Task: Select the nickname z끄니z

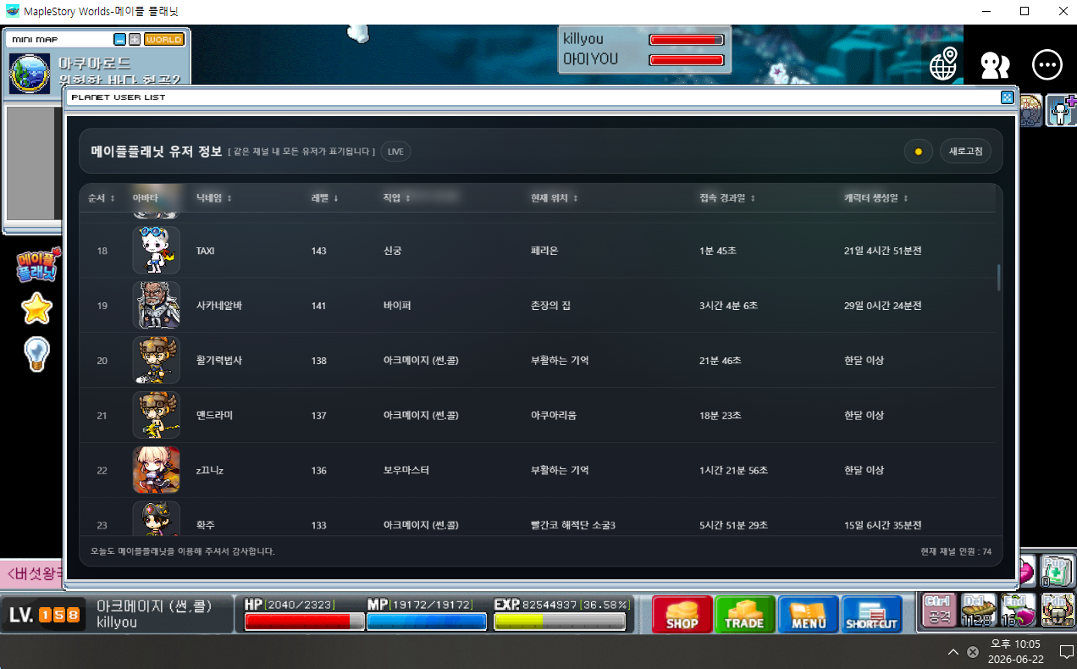Action: tap(211, 470)
